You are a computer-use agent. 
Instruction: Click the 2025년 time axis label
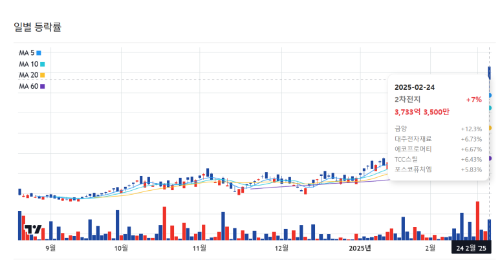(360, 248)
